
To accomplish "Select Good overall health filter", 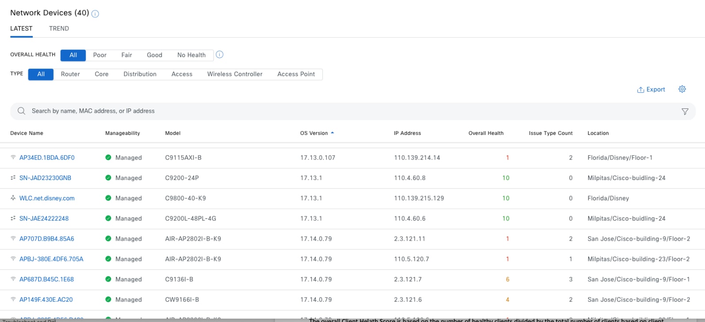I will [155, 55].
